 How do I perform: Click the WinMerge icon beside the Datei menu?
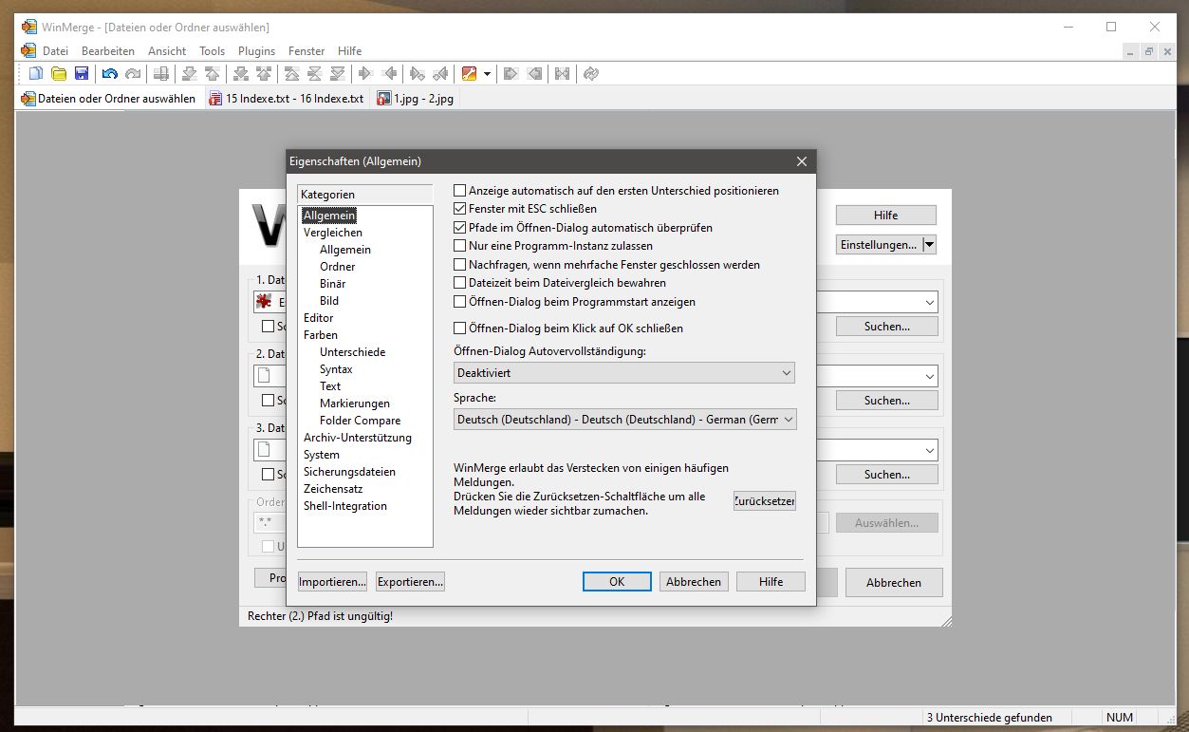point(28,50)
